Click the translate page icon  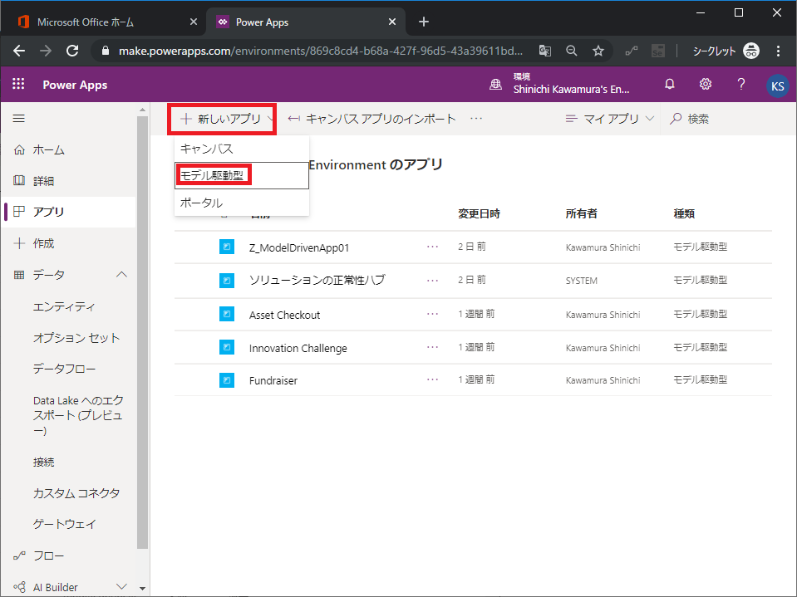coord(545,51)
